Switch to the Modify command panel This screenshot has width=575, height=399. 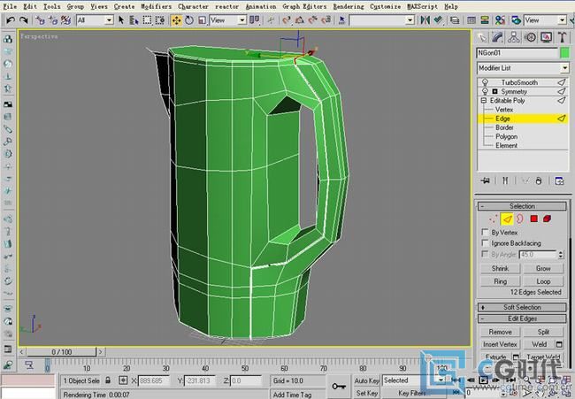click(498, 37)
